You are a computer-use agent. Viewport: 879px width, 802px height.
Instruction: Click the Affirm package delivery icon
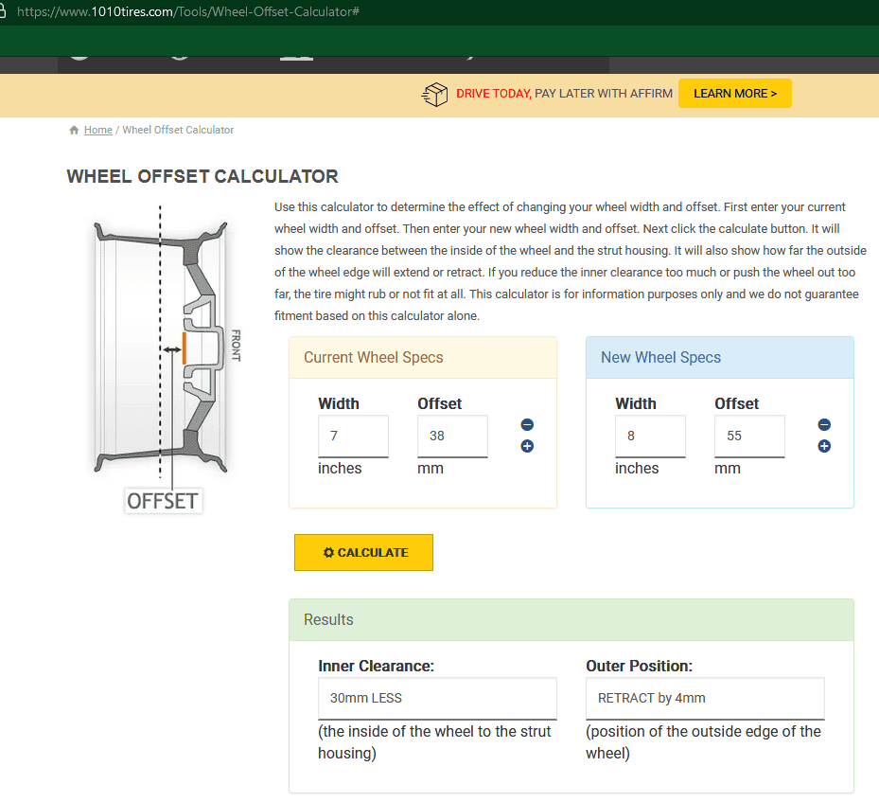[434, 95]
